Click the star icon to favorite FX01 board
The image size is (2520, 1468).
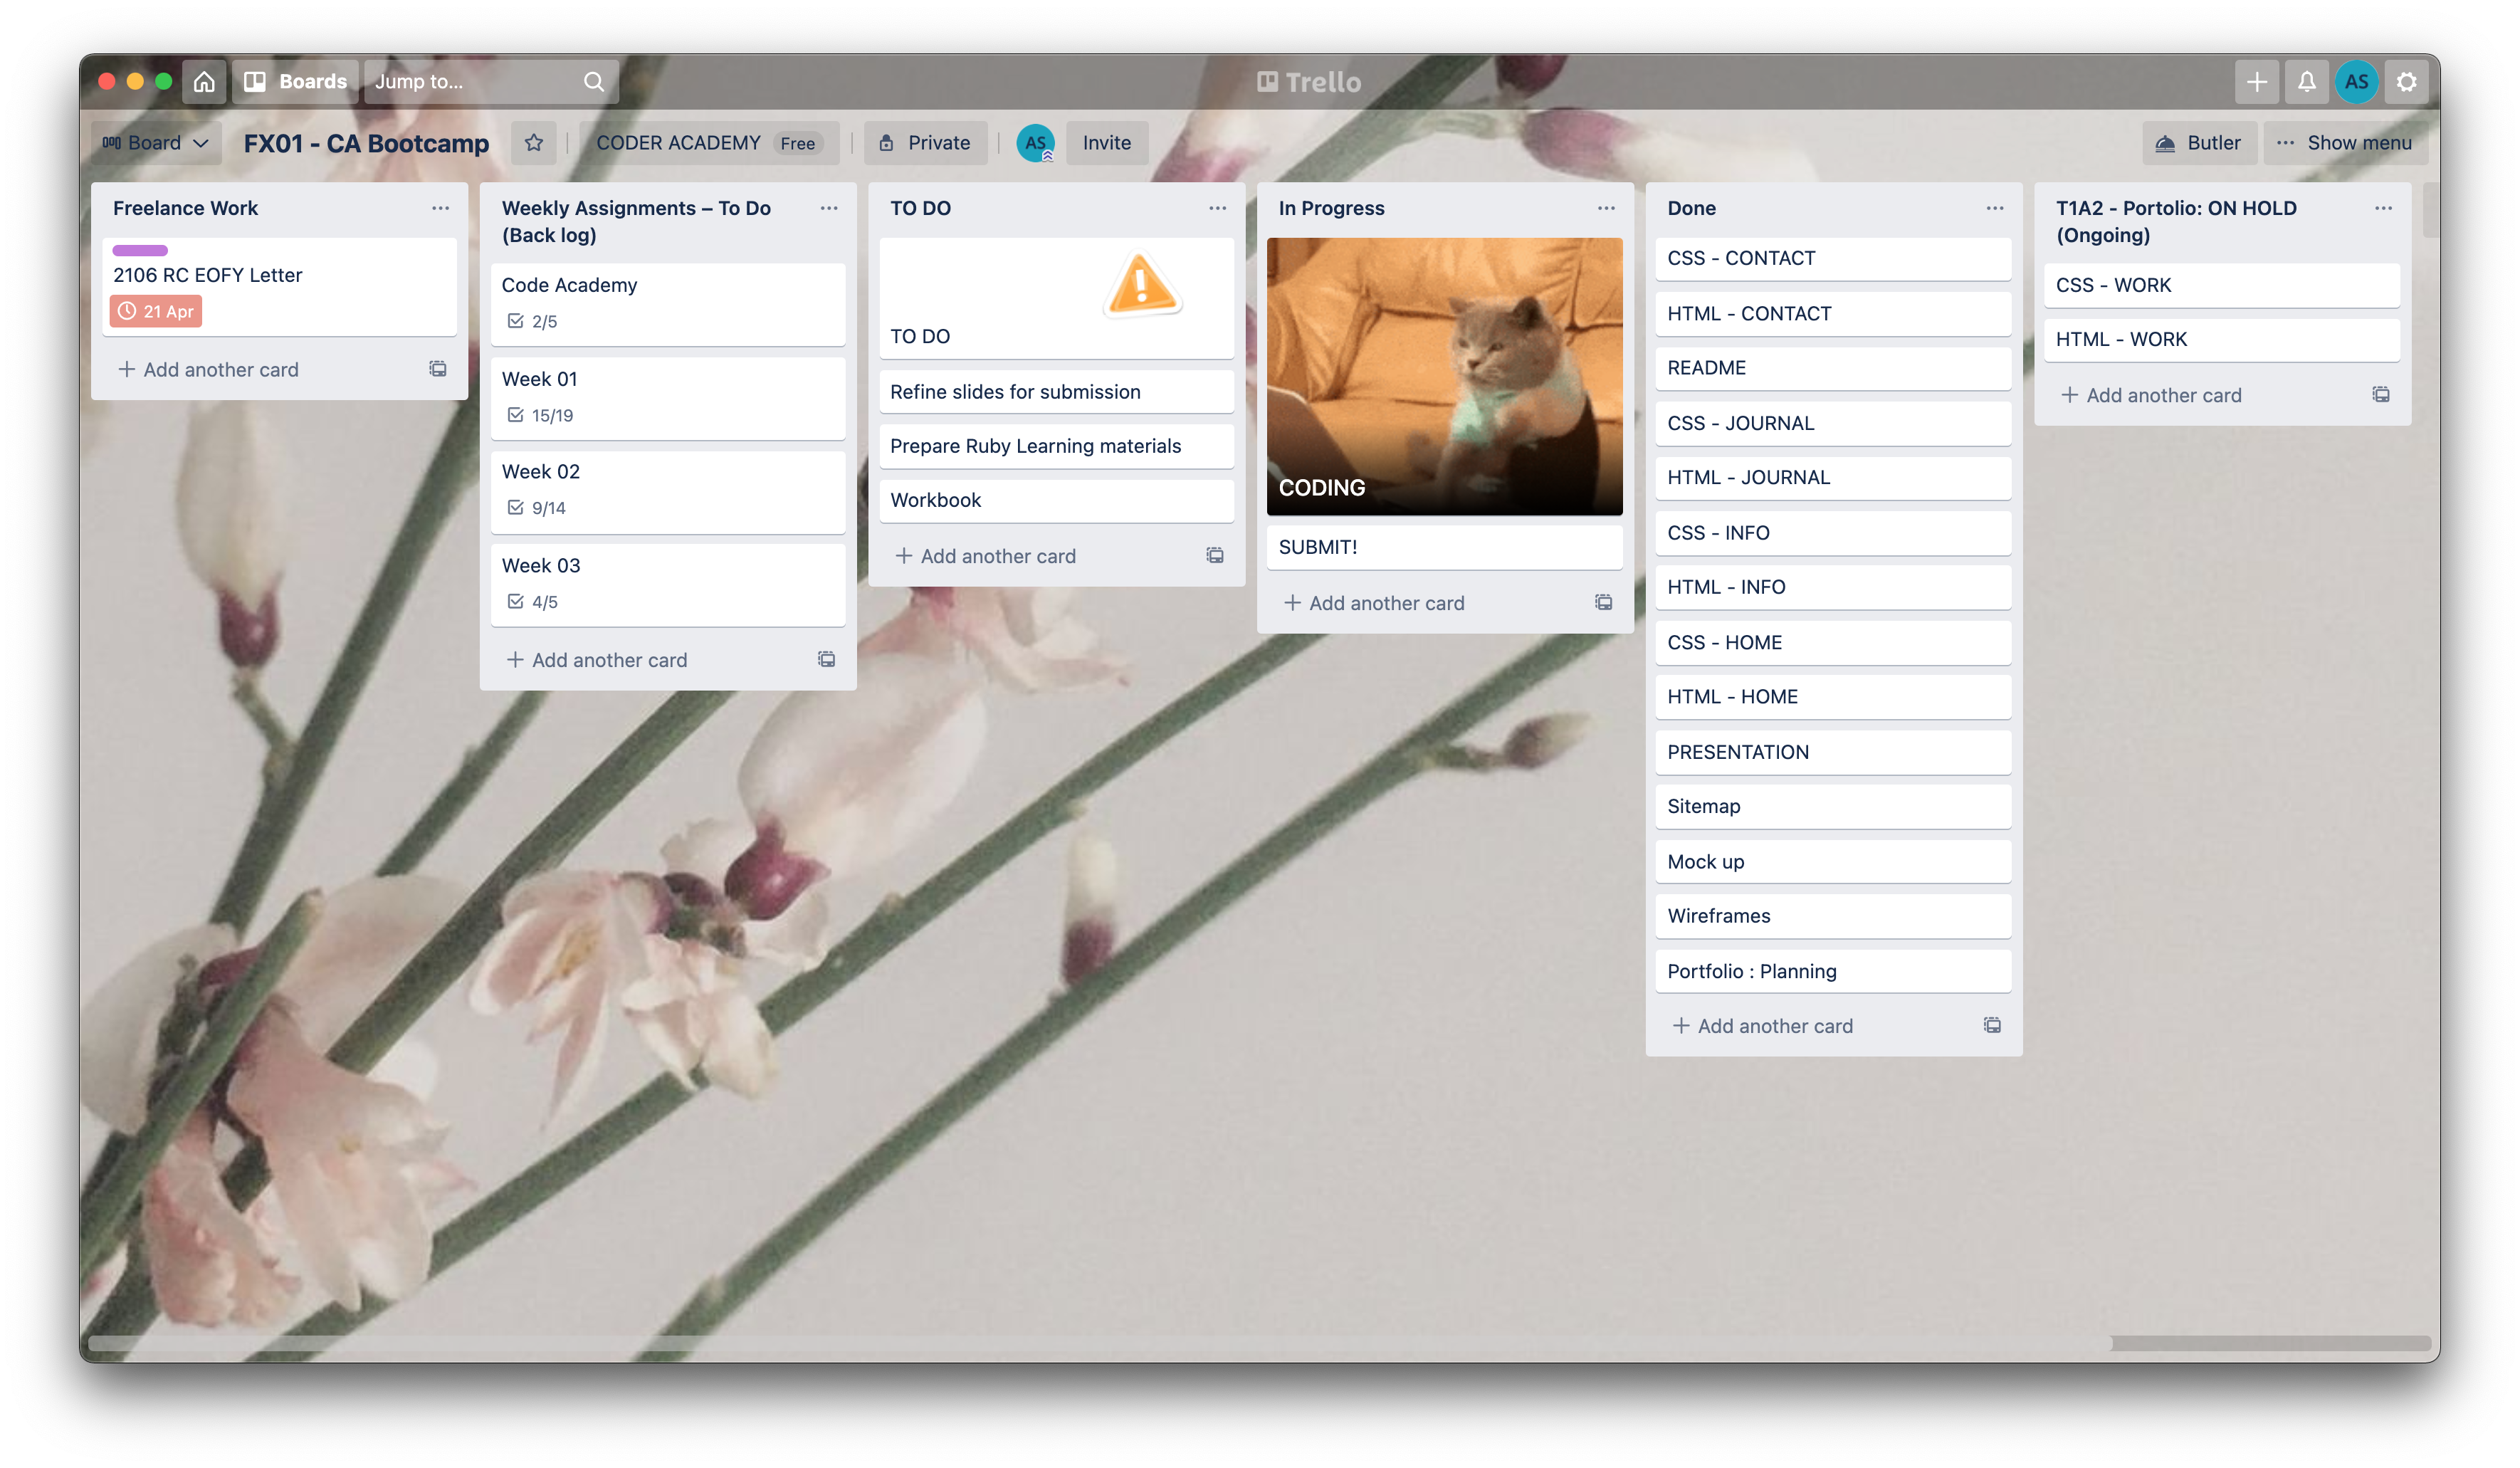click(533, 143)
